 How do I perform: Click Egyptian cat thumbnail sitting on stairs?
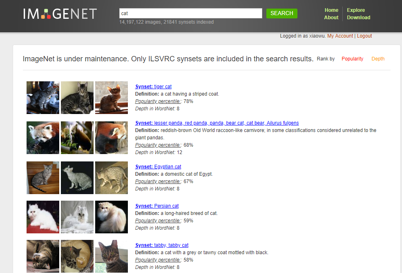(43, 177)
